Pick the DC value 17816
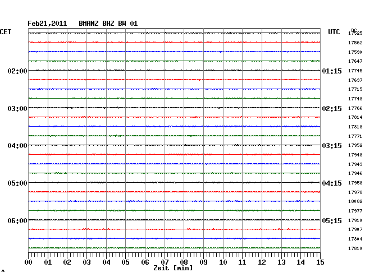The width and height of the screenshot is (365, 277). tap(355, 127)
